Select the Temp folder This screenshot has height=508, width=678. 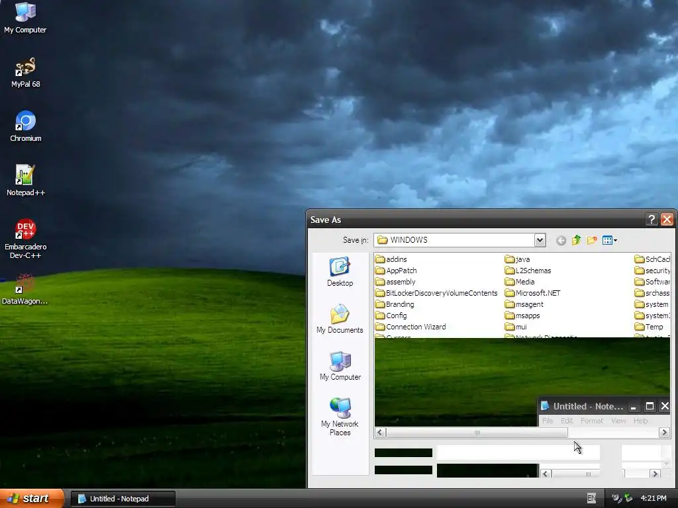click(649, 327)
